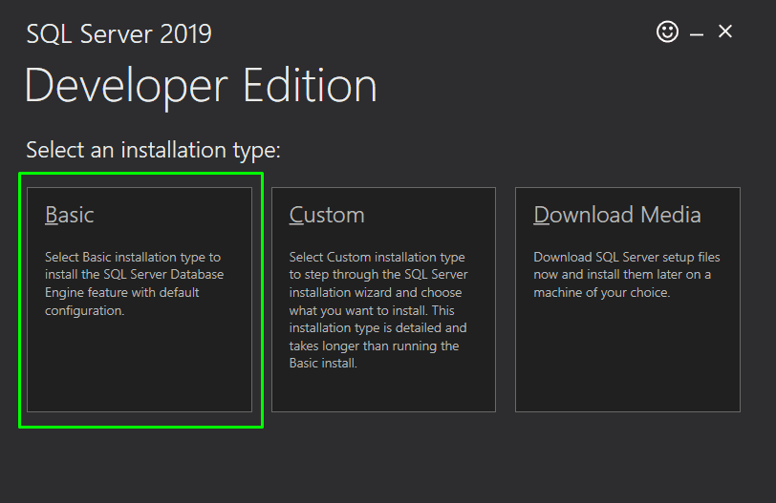Pick the Download Media option tile
Viewport: 776px width, 503px height.
(627, 299)
